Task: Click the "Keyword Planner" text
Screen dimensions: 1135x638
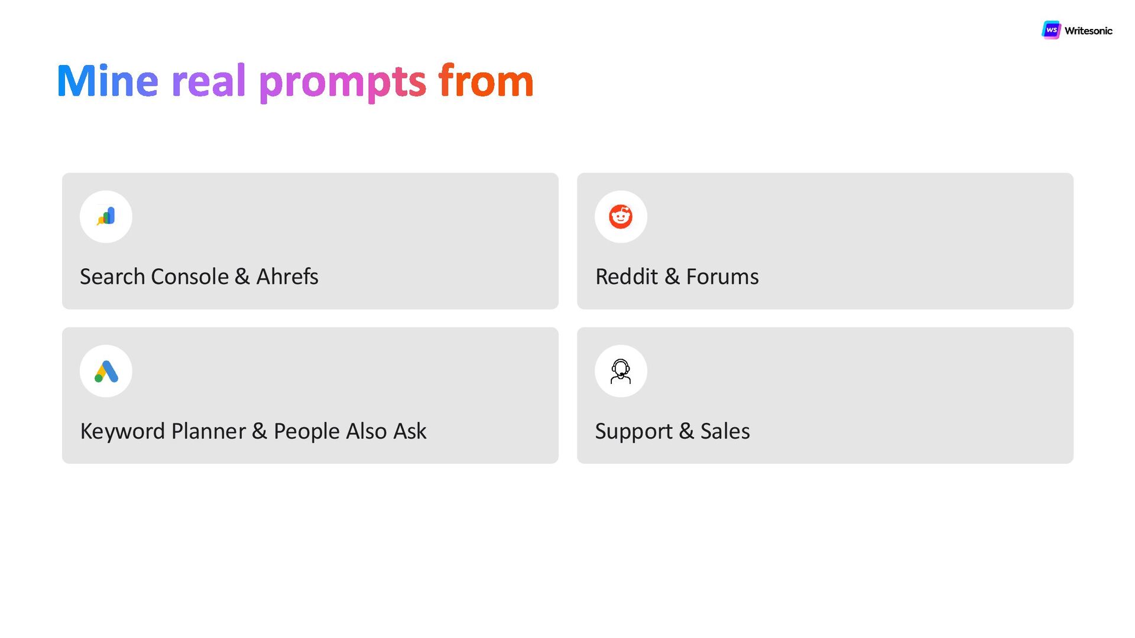Action: 163,431
